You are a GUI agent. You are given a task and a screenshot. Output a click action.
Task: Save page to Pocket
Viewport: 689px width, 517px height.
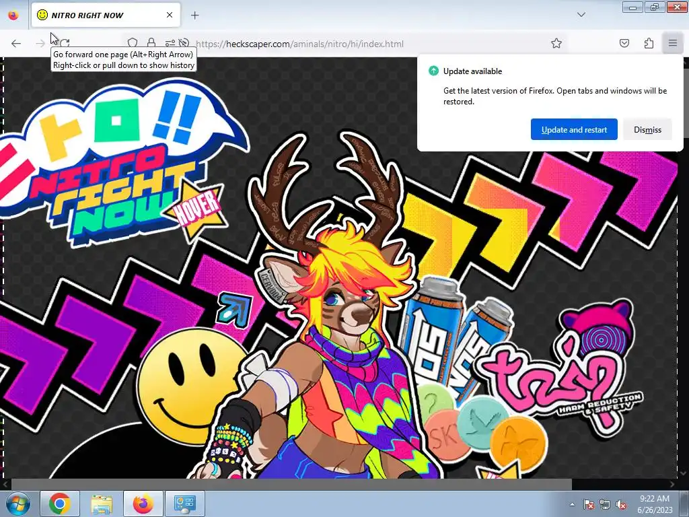624,43
